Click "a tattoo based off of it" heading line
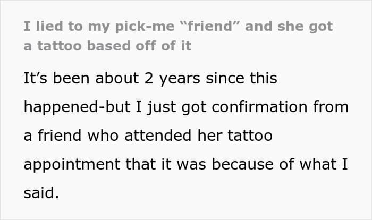The image size is (372, 220). [107, 46]
